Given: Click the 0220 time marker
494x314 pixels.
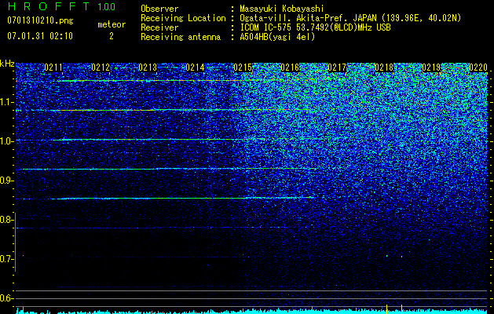Looking at the screenshot, I should click(x=478, y=68).
